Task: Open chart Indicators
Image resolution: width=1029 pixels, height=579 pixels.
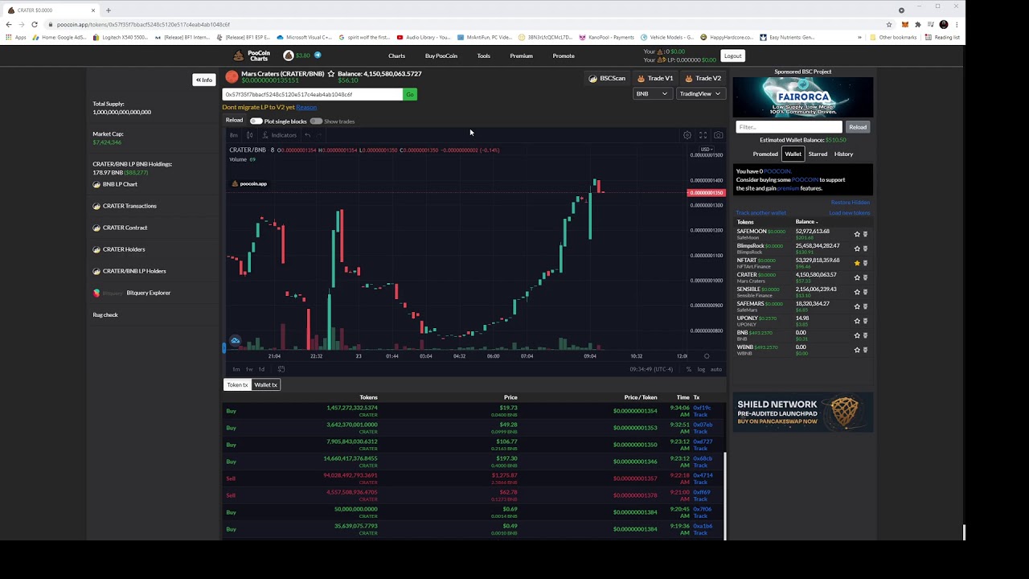Action: pyautogui.click(x=279, y=135)
